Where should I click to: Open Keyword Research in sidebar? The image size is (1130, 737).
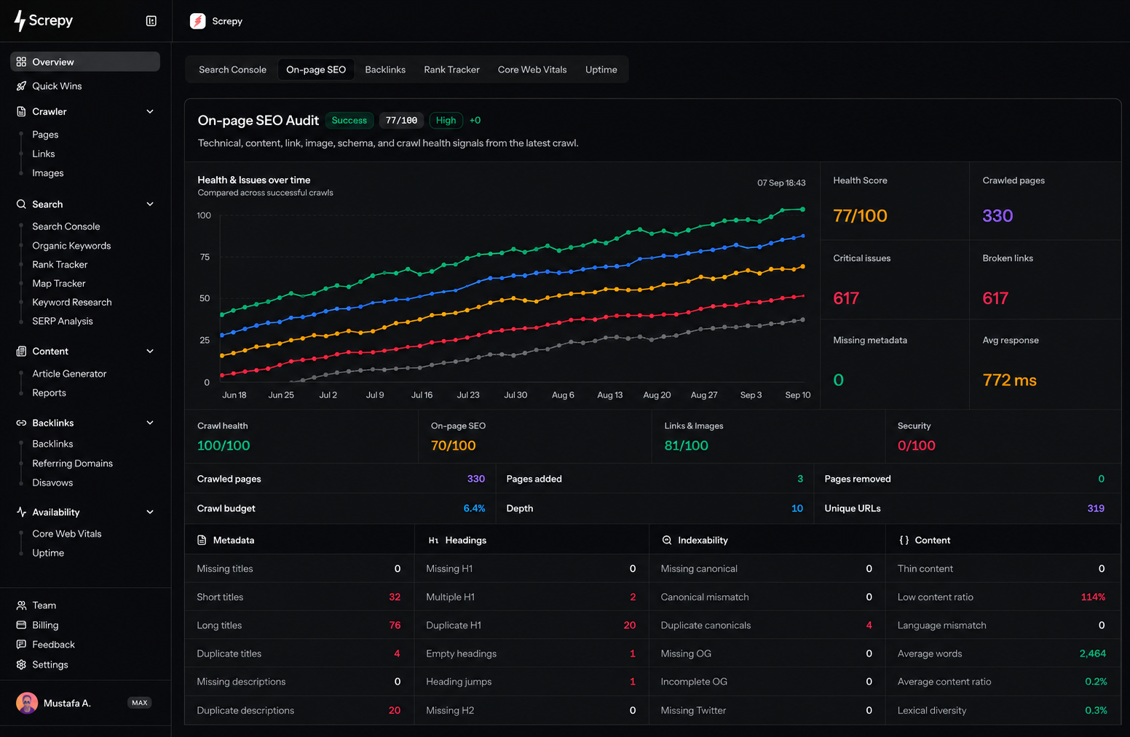[72, 302]
